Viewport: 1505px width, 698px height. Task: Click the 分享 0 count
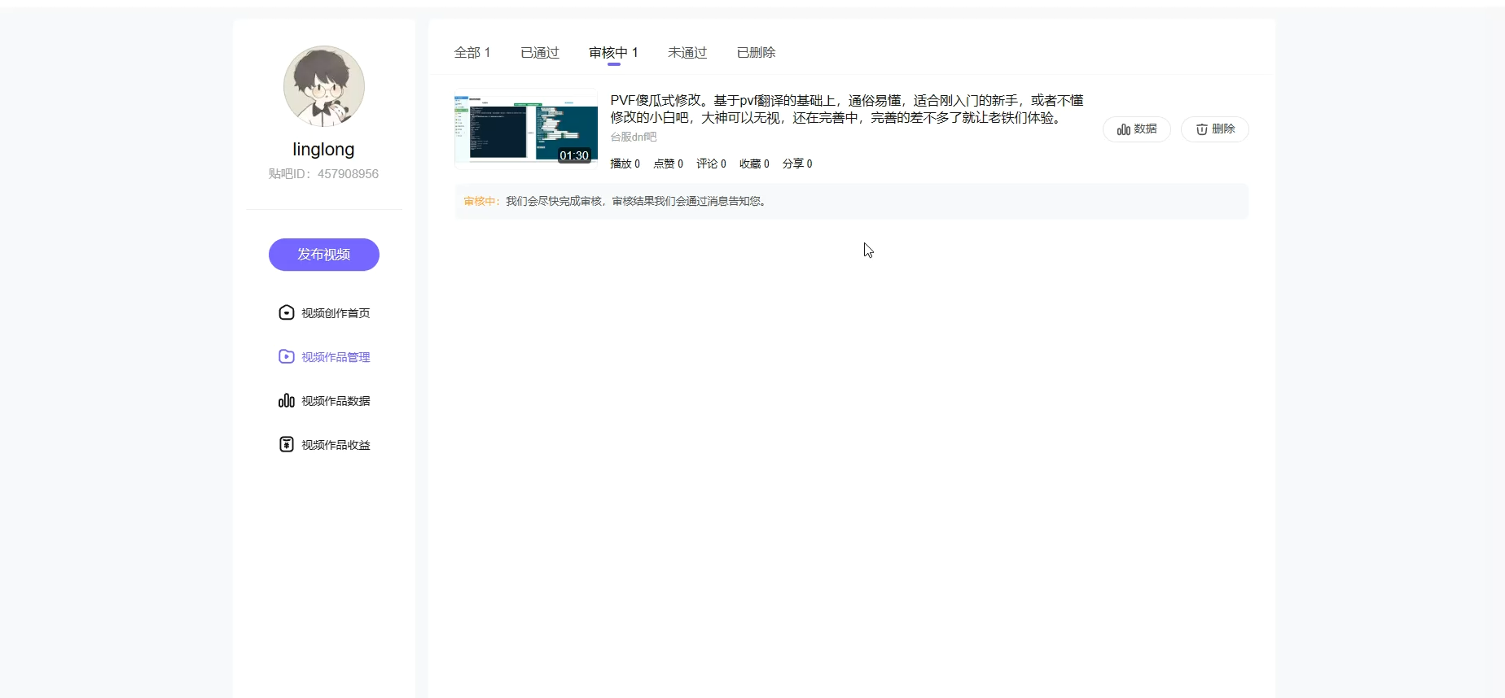[798, 164]
